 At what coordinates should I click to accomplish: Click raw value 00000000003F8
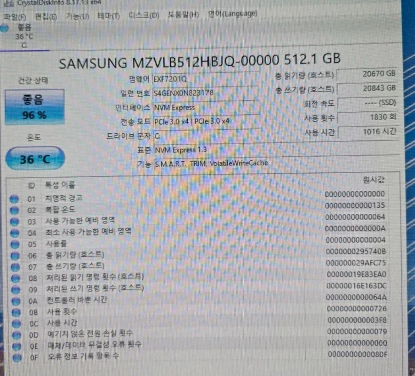click(357, 320)
